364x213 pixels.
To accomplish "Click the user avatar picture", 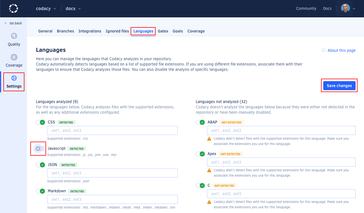I will pyautogui.click(x=345, y=8).
